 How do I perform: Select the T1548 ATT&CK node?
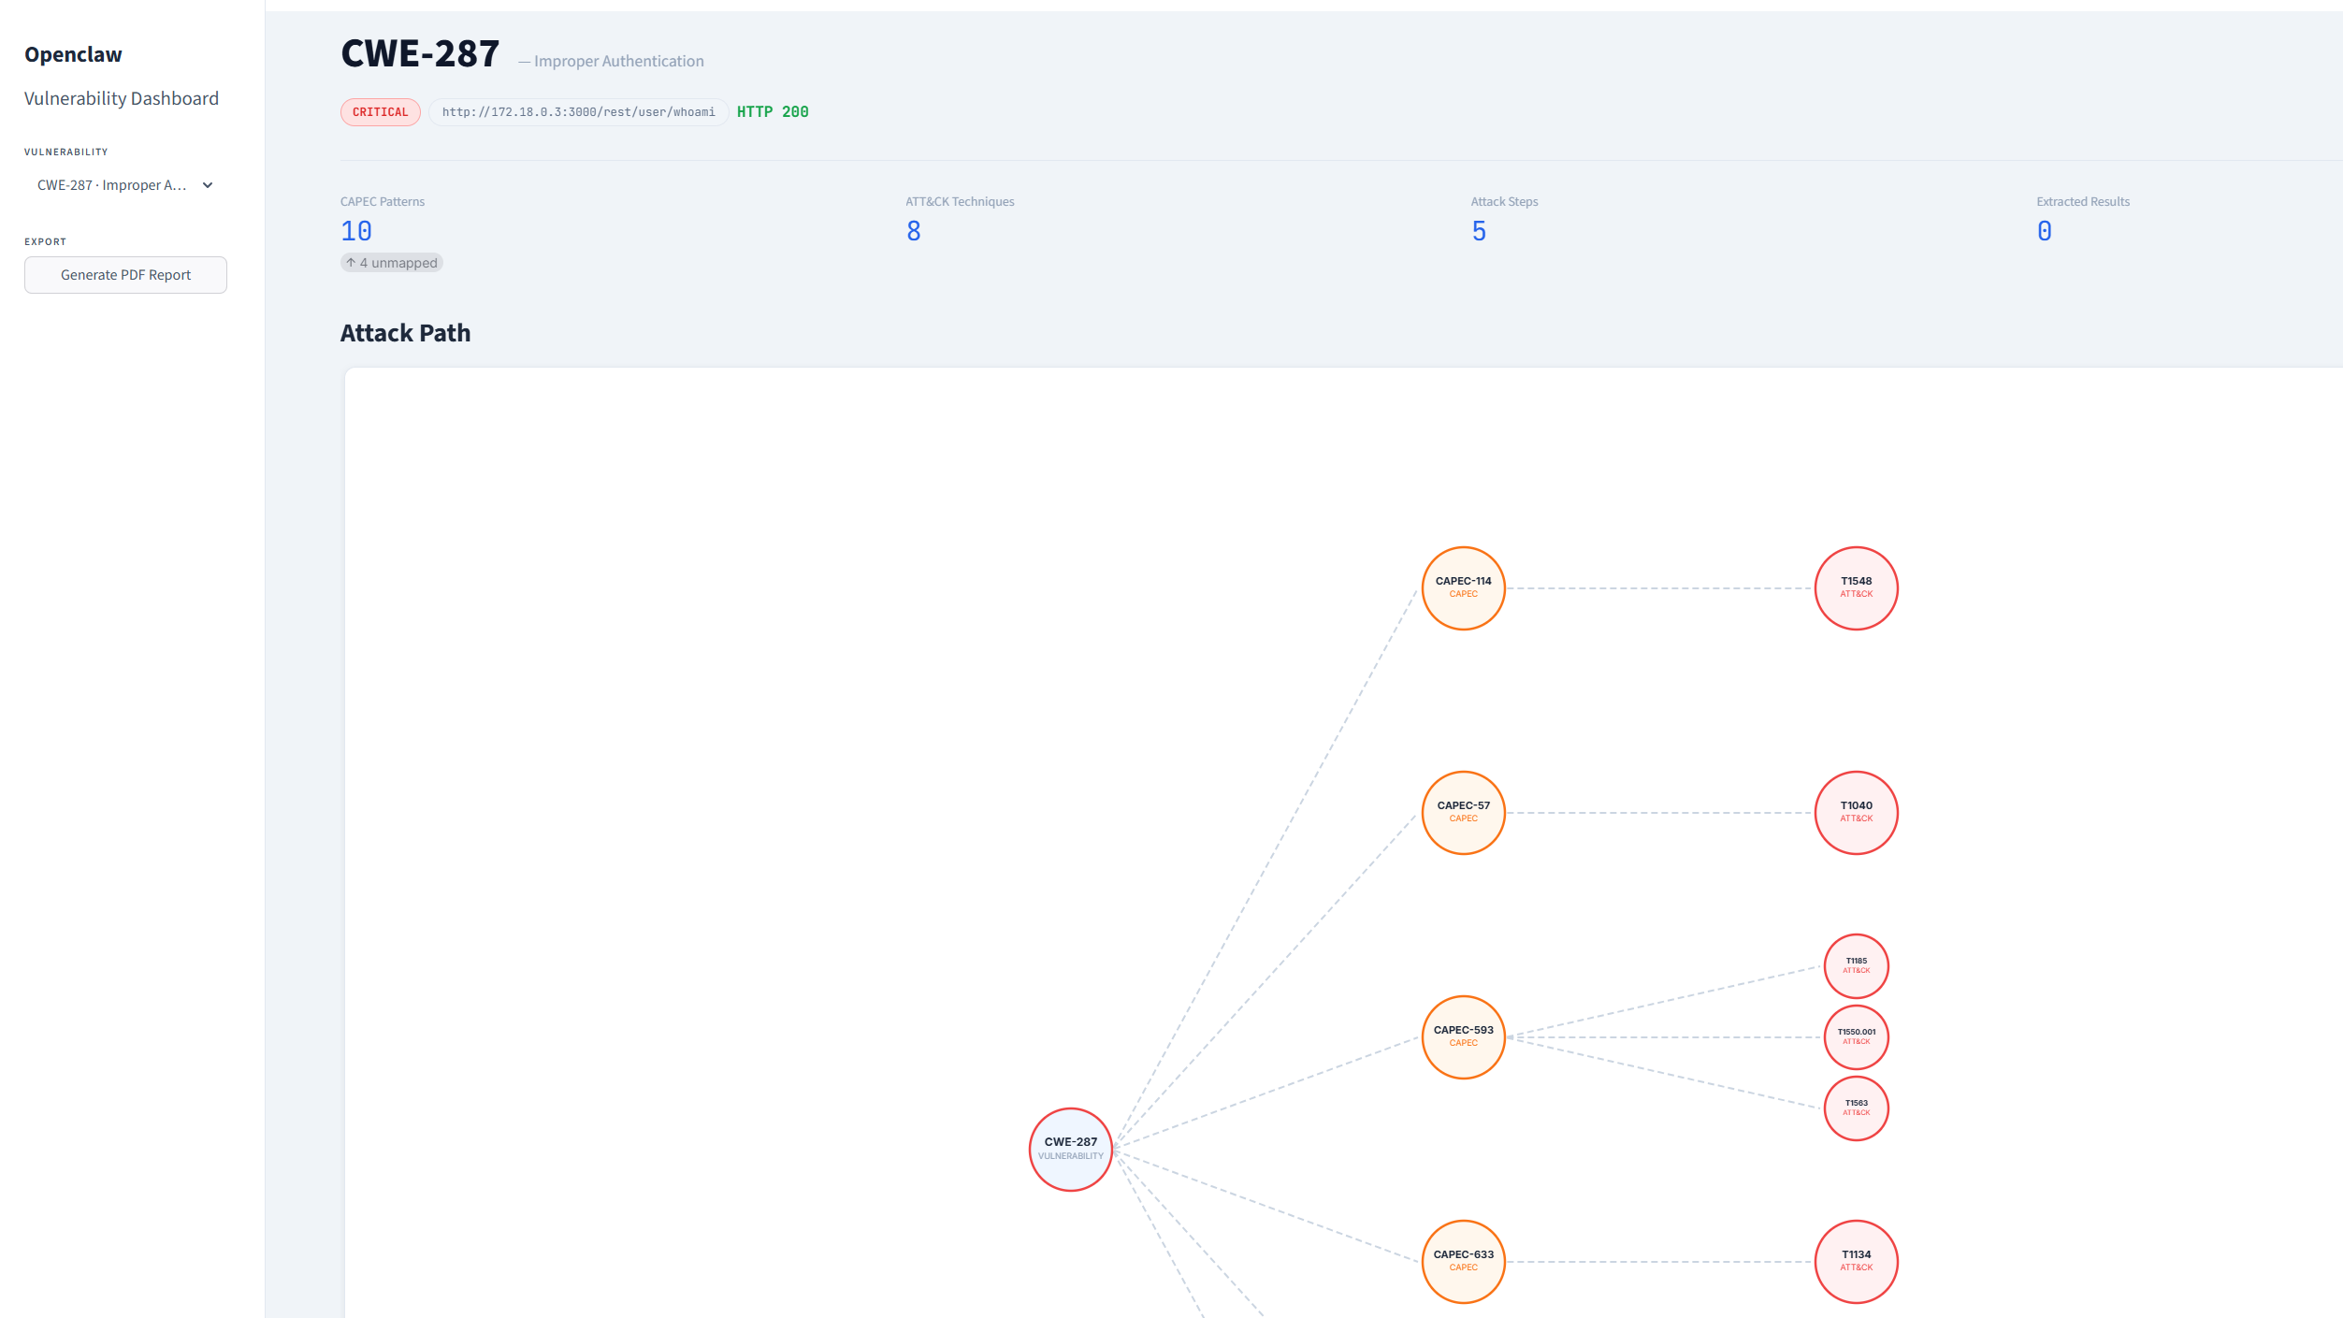[x=1857, y=587]
